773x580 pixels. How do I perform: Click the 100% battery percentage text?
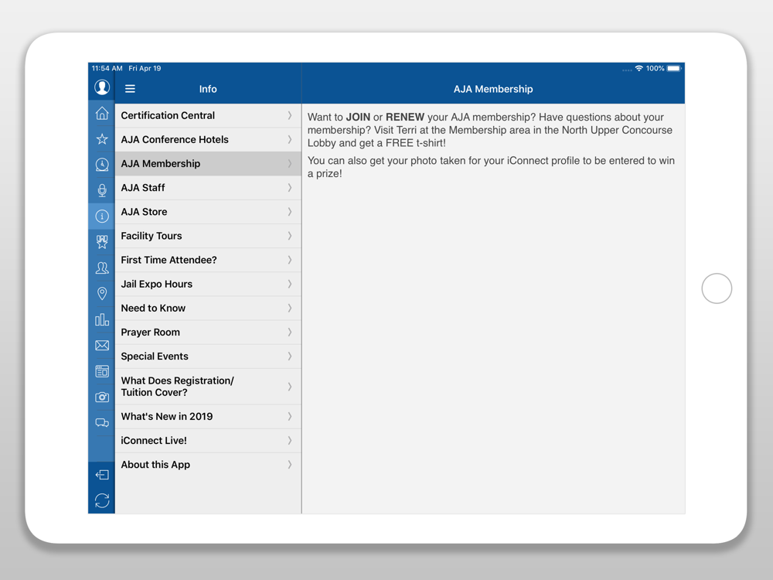tap(656, 68)
